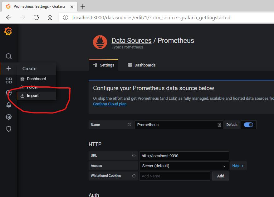Viewport: 274px width, 197px height.
Task: Select Import in Create menu
Action: (37, 96)
